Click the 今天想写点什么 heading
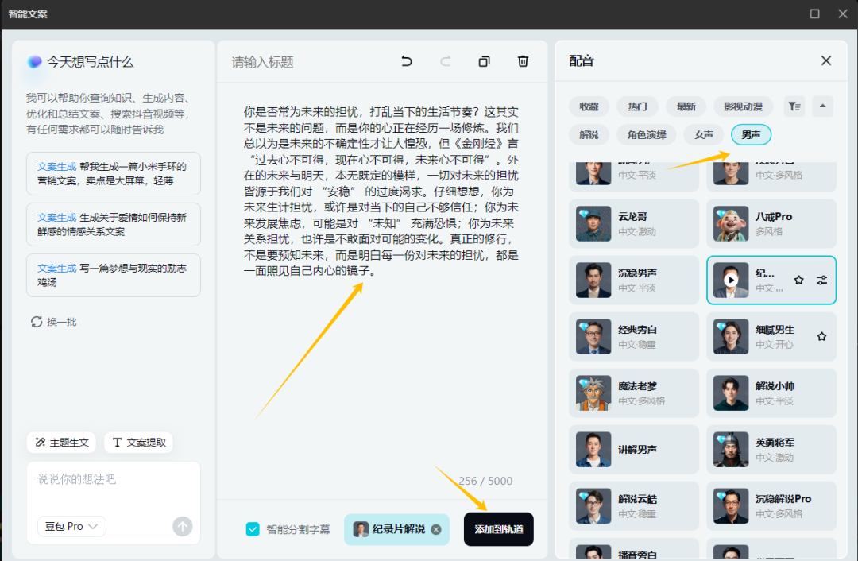Viewport: 858px width, 561px height. pos(91,62)
